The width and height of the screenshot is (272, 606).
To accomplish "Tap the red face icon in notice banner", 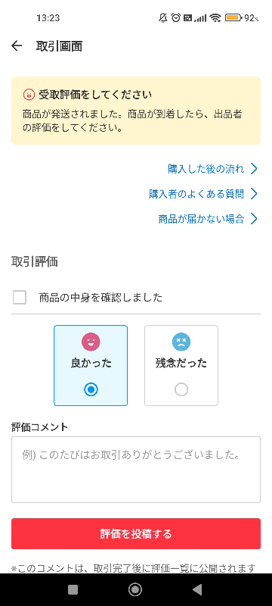I will pyautogui.click(x=29, y=94).
